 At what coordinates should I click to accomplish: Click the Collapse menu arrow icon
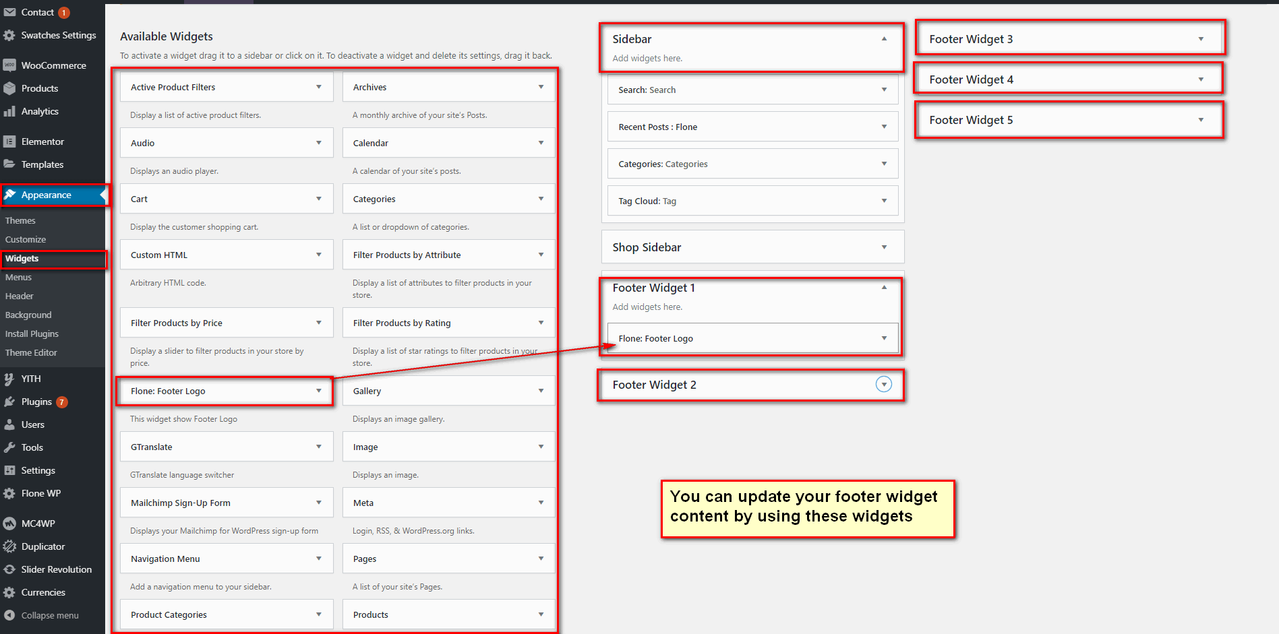pos(9,615)
